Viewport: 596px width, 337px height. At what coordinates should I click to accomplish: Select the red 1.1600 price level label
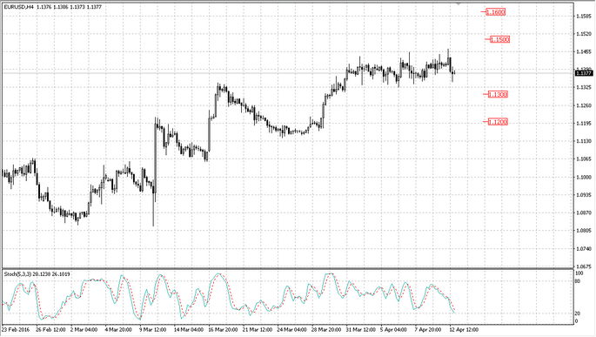(496, 12)
